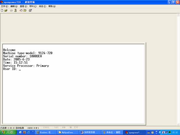Click the Send file toolbar icon
The image size is (180, 135).
pos(21,10)
